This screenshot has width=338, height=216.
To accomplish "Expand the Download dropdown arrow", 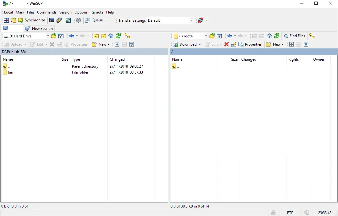I will tap(200, 44).
